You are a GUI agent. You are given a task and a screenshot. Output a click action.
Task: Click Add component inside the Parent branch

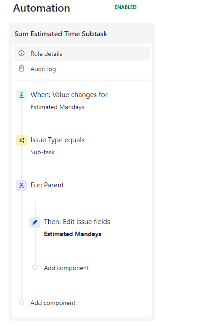[x=66, y=268]
